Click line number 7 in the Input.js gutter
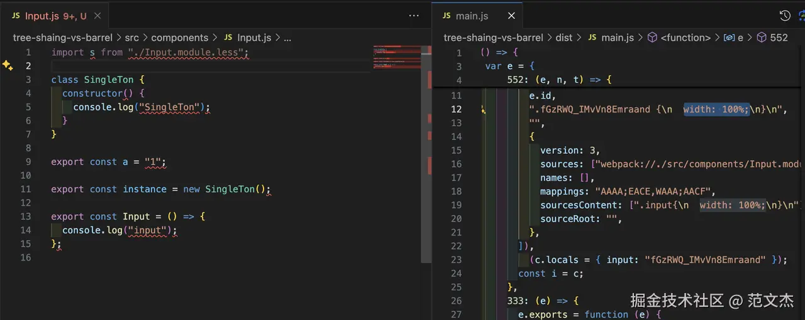Image resolution: width=805 pixels, height=320 pixels. tap(28, 134)
